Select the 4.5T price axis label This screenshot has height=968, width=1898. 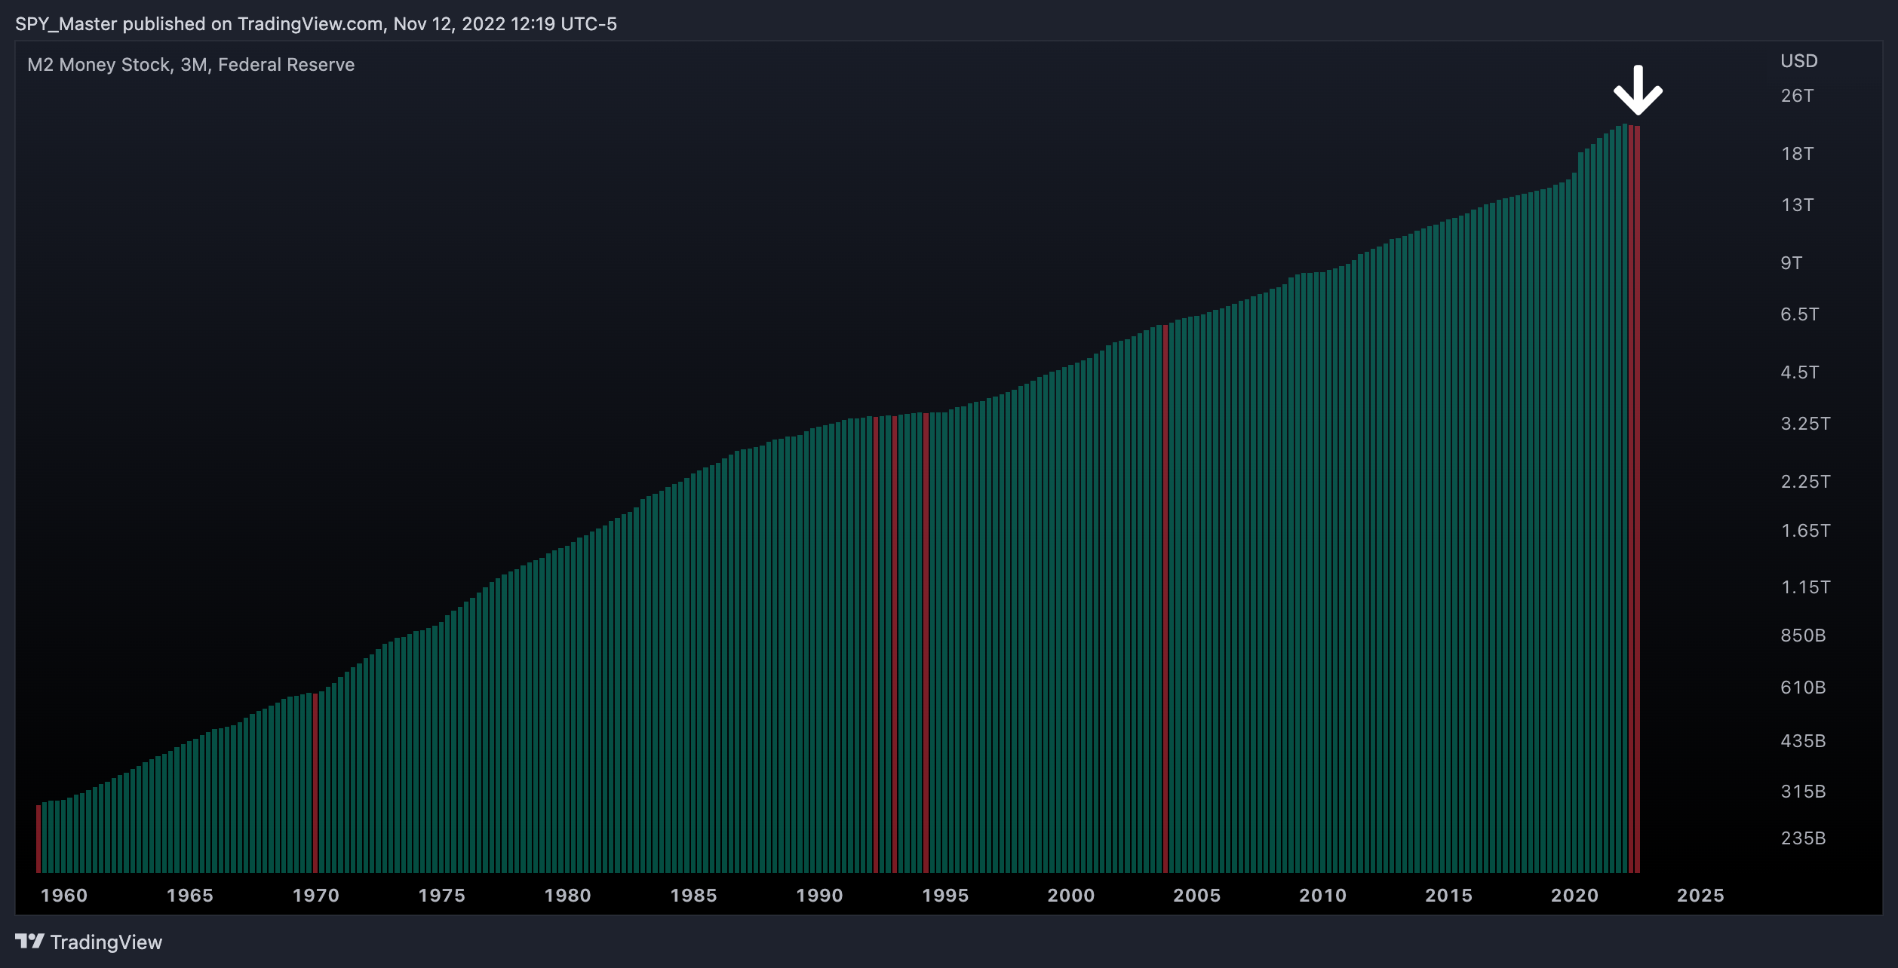pyautogui.click(x=1800, y=372)
